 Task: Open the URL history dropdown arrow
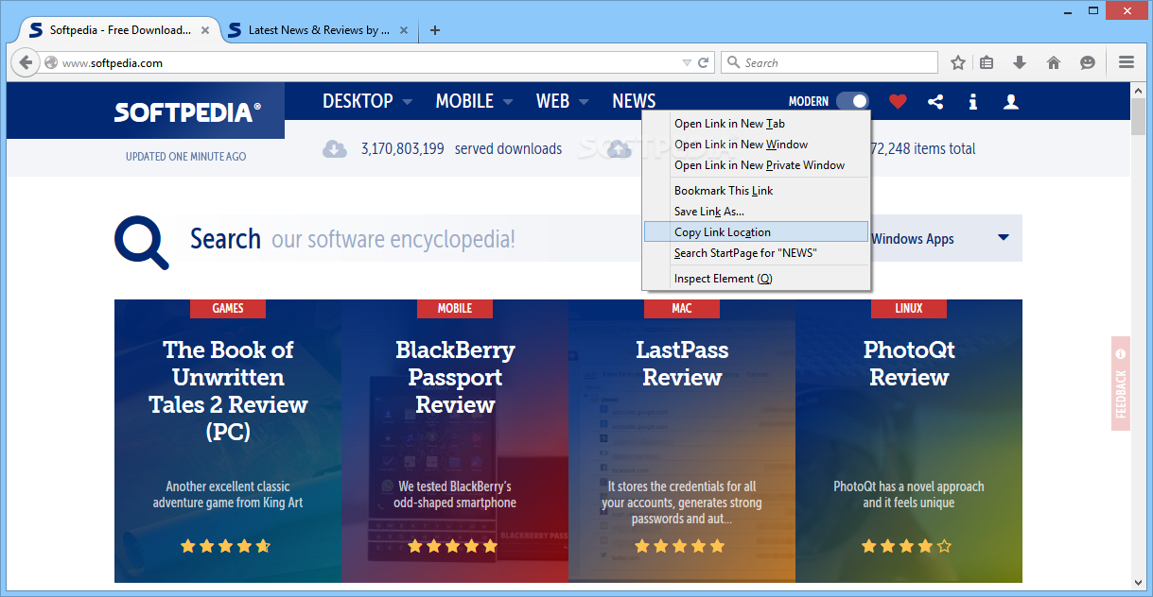click(688, 63)
